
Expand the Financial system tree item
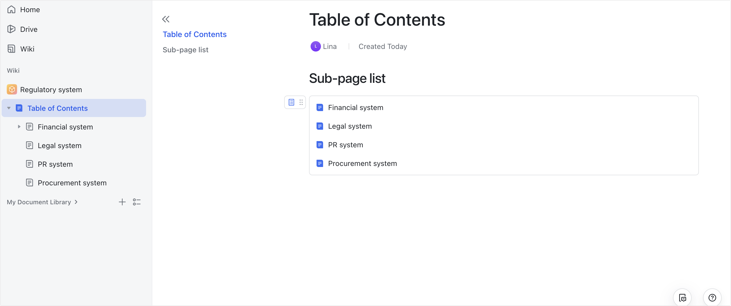pos(19,127)
